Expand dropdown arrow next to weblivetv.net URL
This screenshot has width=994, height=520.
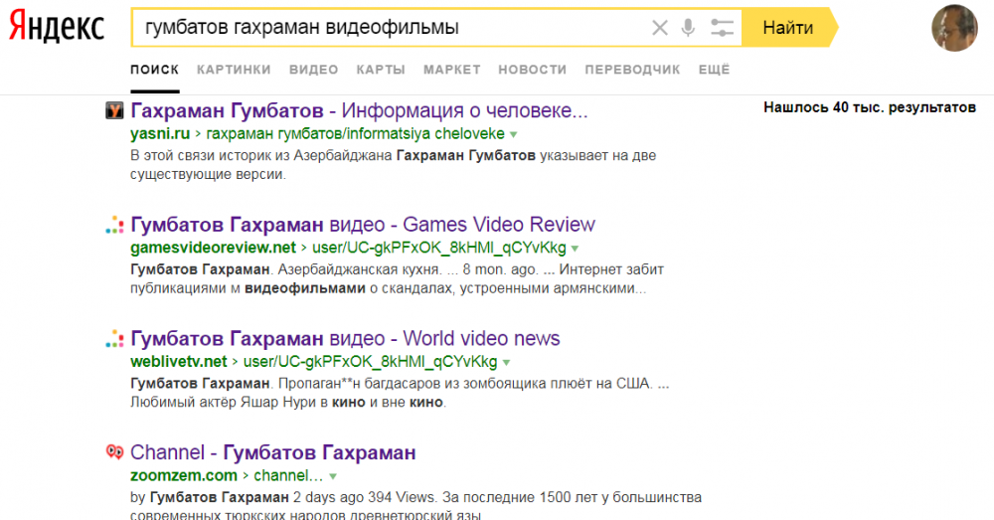click(507, 363)
